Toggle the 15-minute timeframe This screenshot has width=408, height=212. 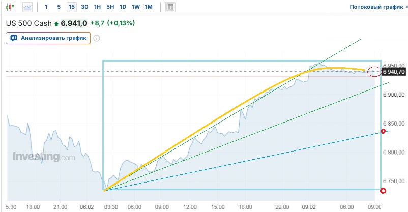71,7
